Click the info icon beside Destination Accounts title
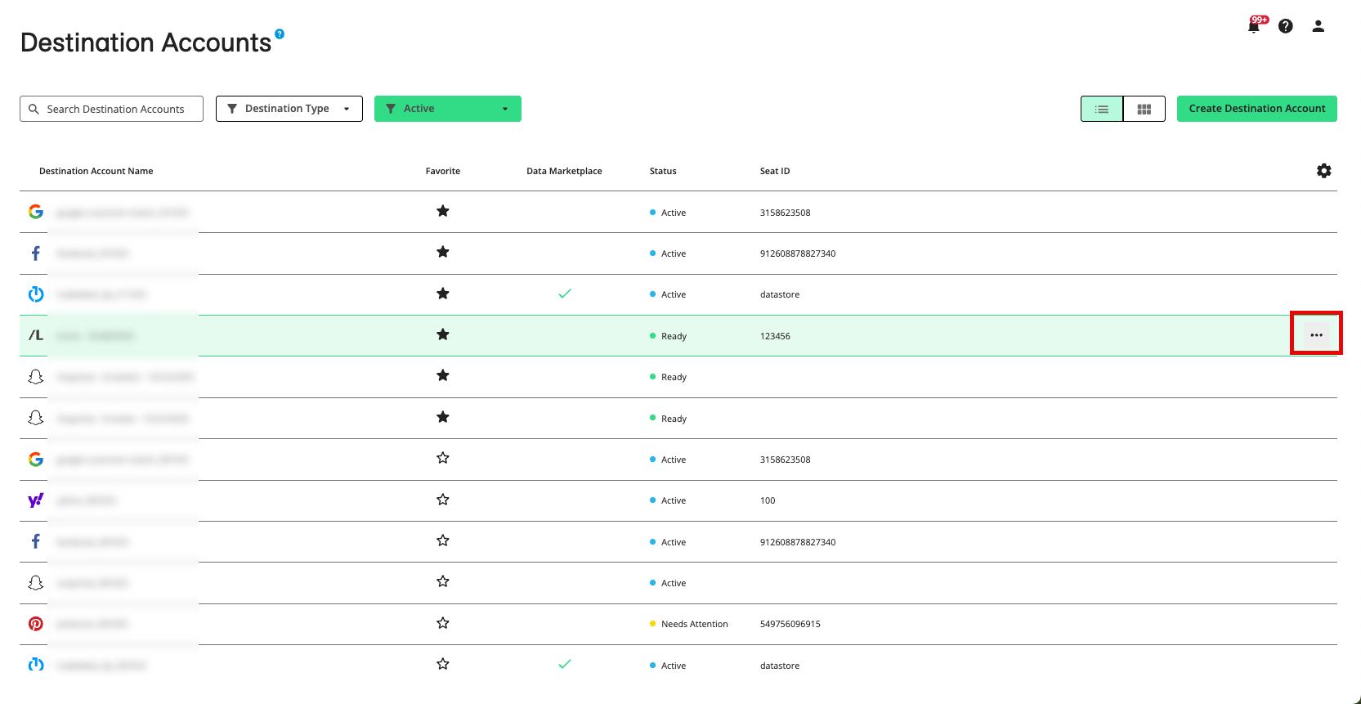Image resolution: width=1361 pixels, height=704 pixels. pos(280,34)
